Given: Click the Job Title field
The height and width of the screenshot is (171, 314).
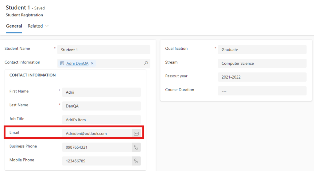Looking at the screenshot, I should click(x=101, y=120).
